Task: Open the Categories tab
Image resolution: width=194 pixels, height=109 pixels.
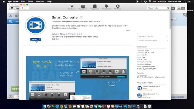Action: click(95, 7)
